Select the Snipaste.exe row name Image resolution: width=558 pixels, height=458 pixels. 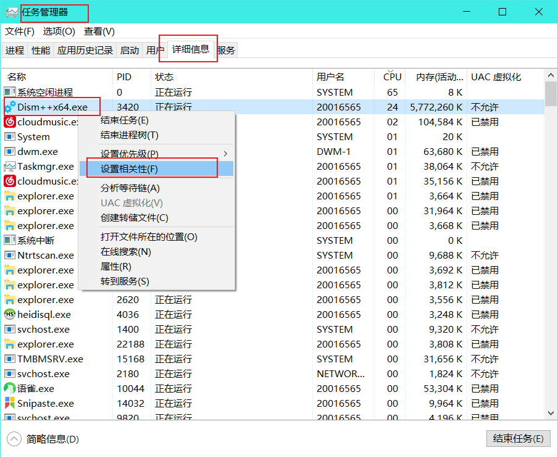click(x=46, y=404)
